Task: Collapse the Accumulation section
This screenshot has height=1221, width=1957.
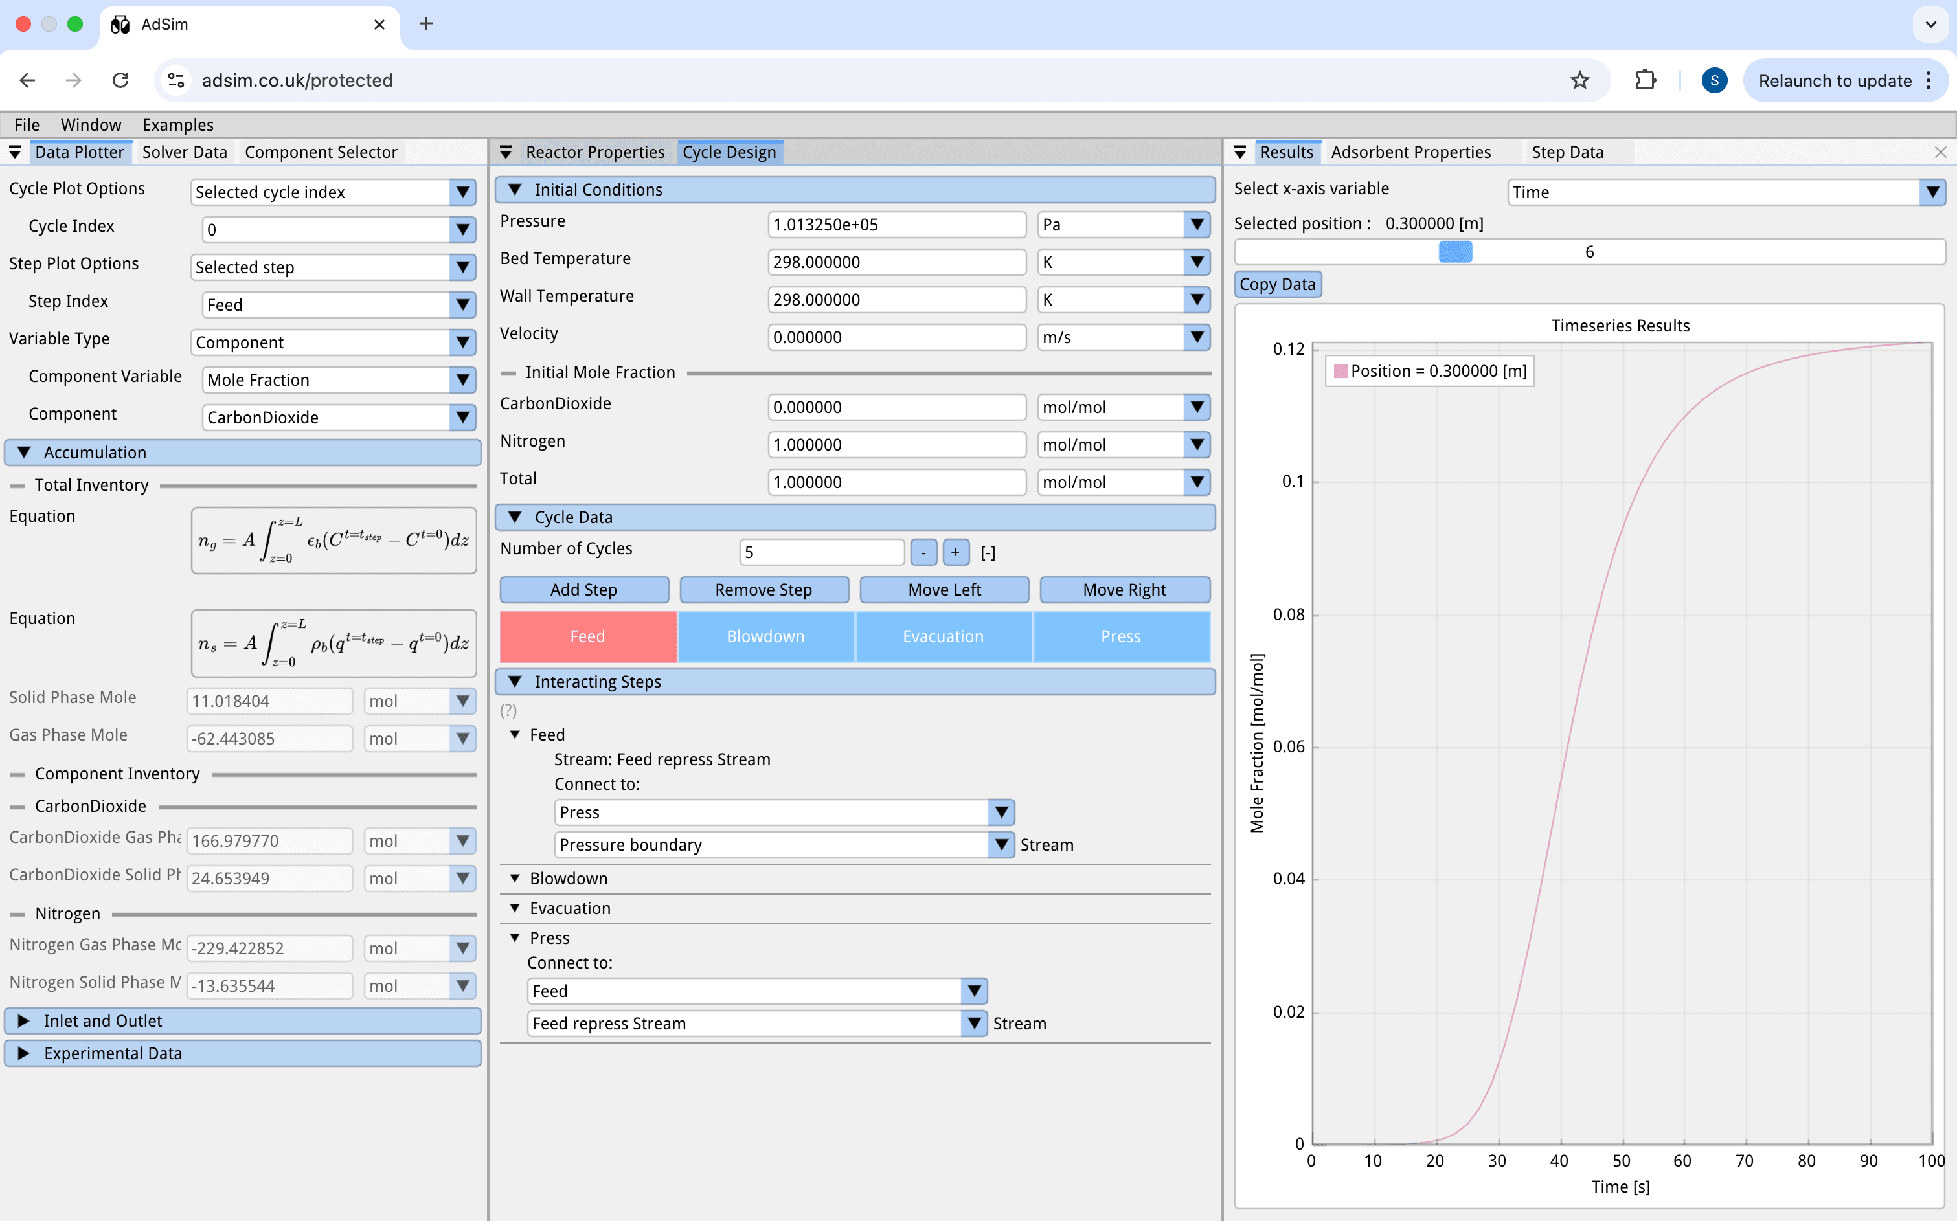Action: click(x=24, y=453)
